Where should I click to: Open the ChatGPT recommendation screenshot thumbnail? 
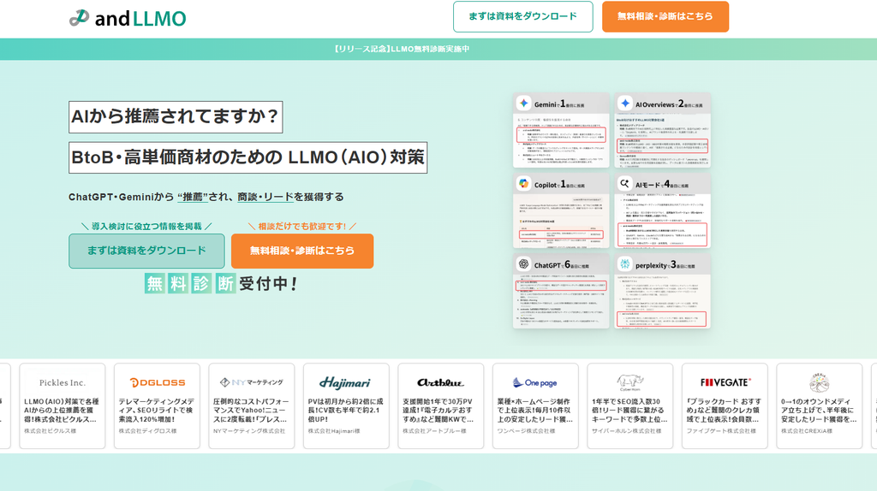pos(561,291)
